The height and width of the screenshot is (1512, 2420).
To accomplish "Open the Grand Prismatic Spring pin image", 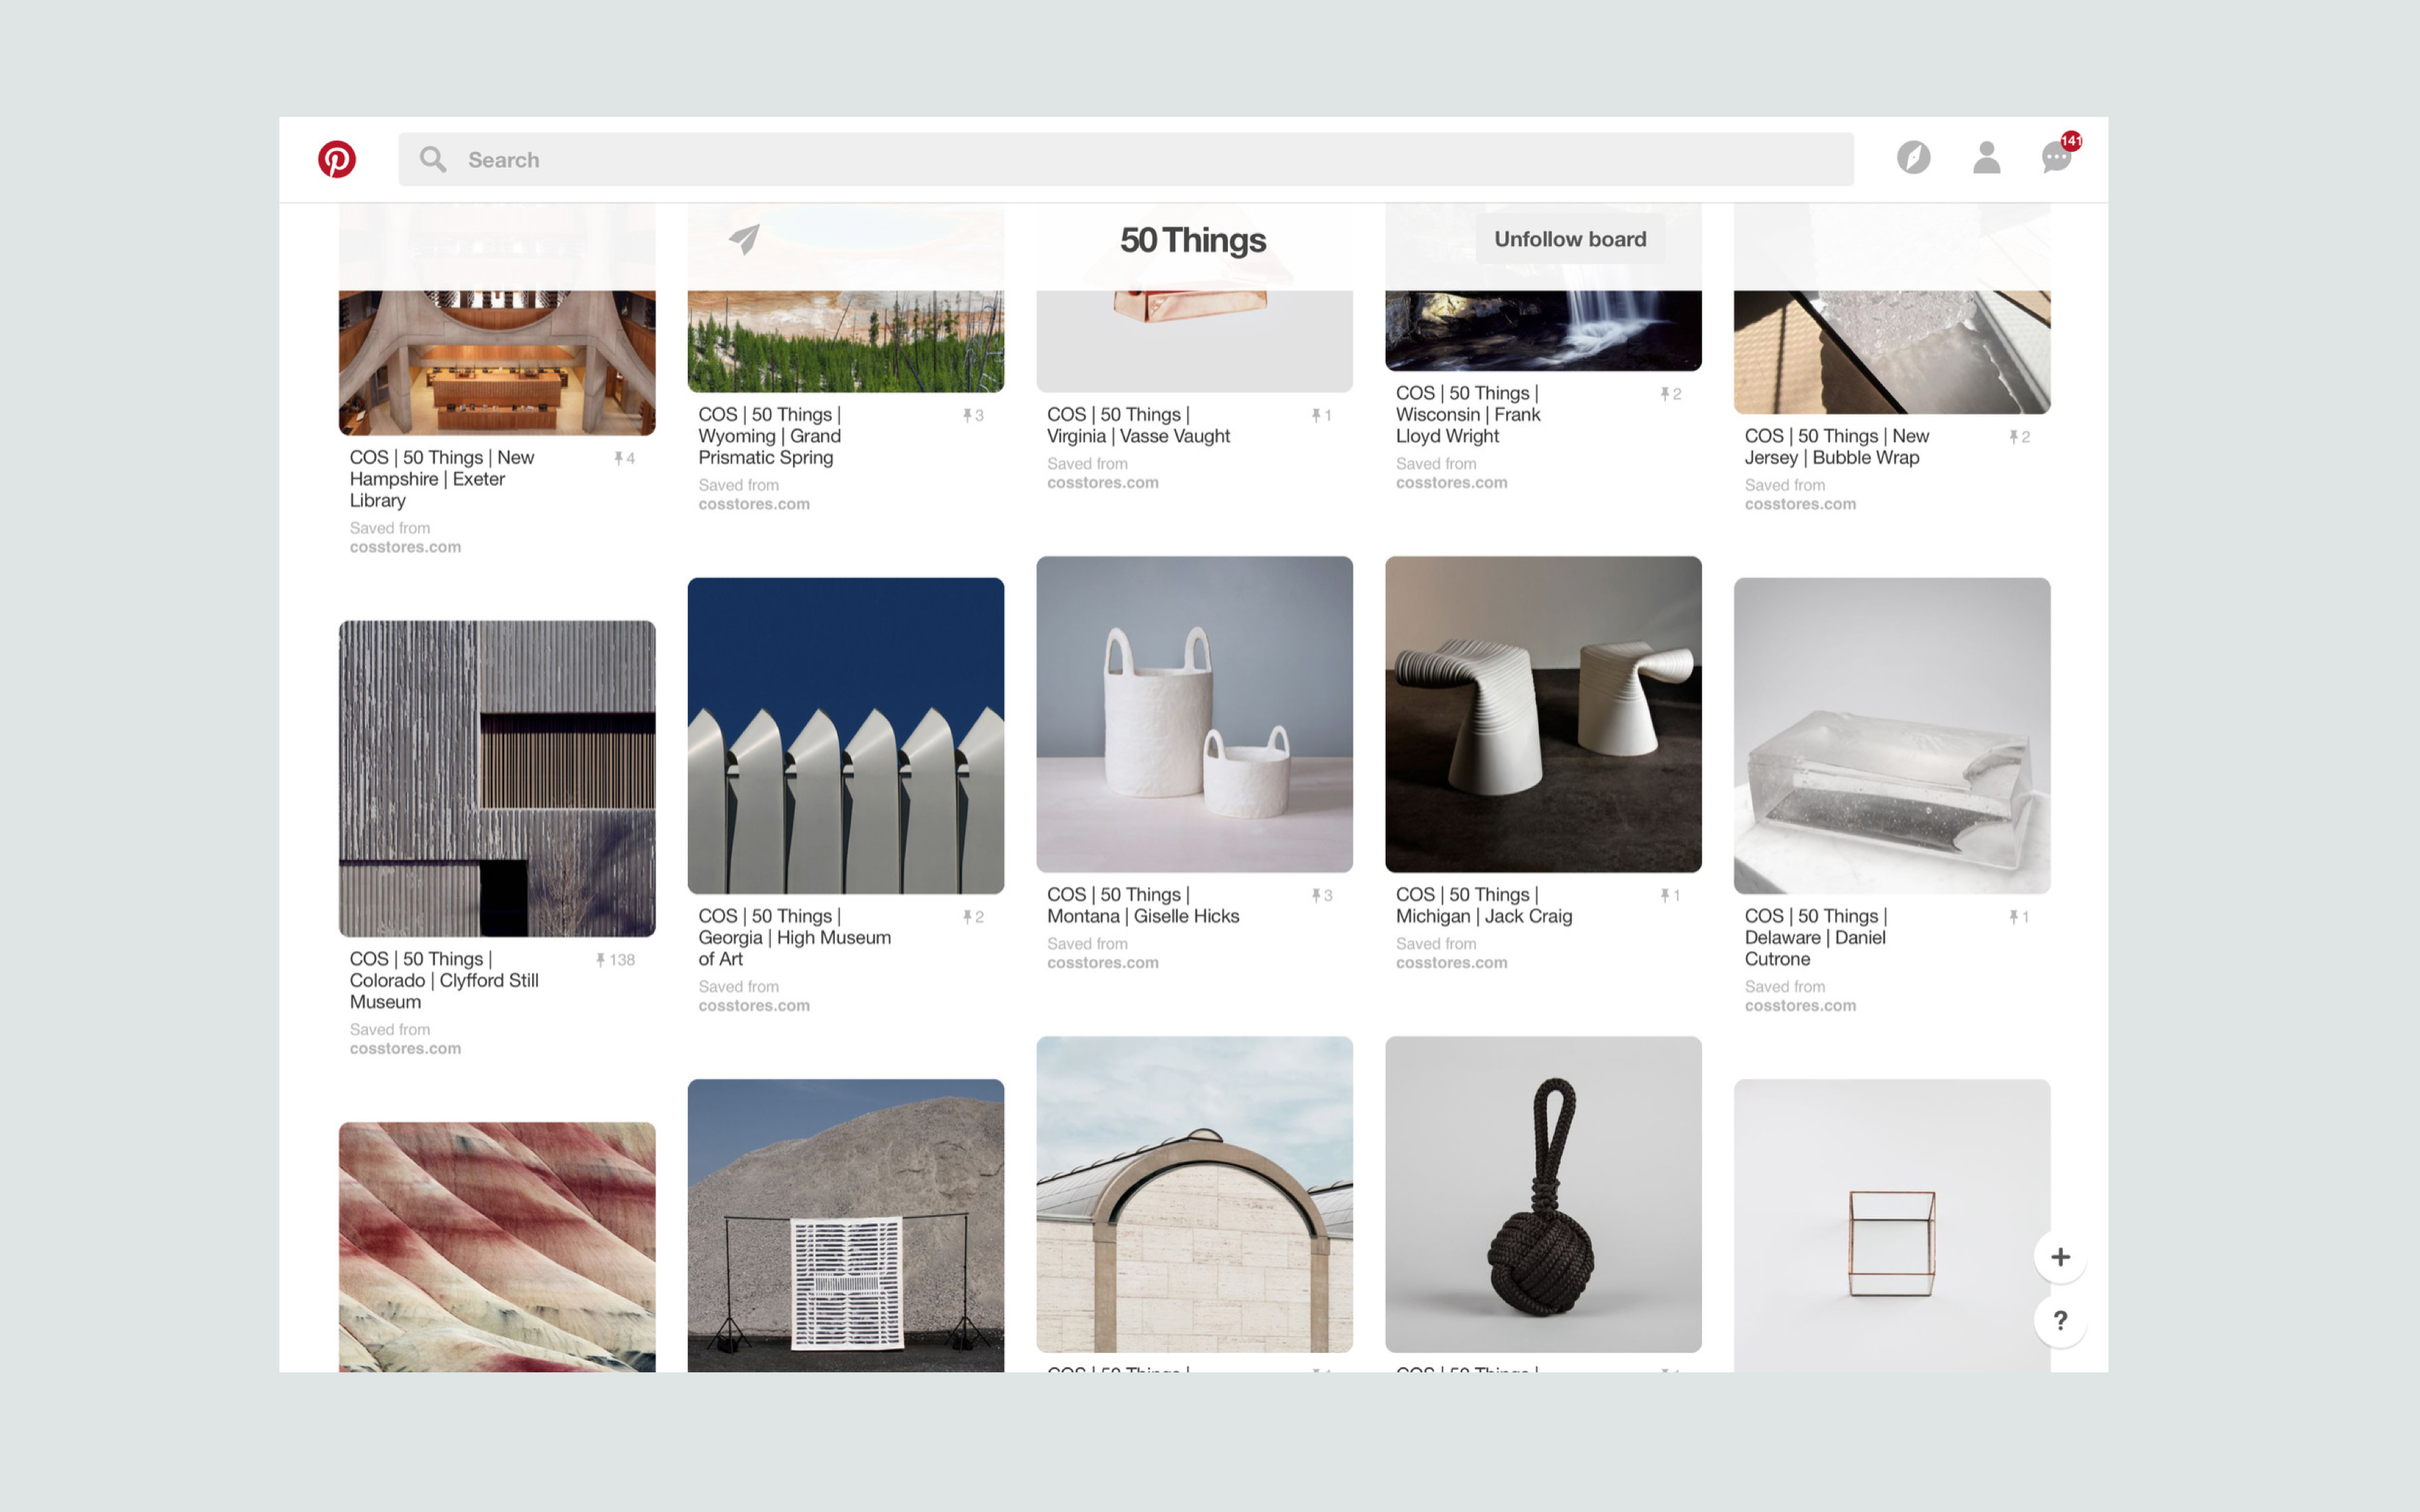I will 846,341.
